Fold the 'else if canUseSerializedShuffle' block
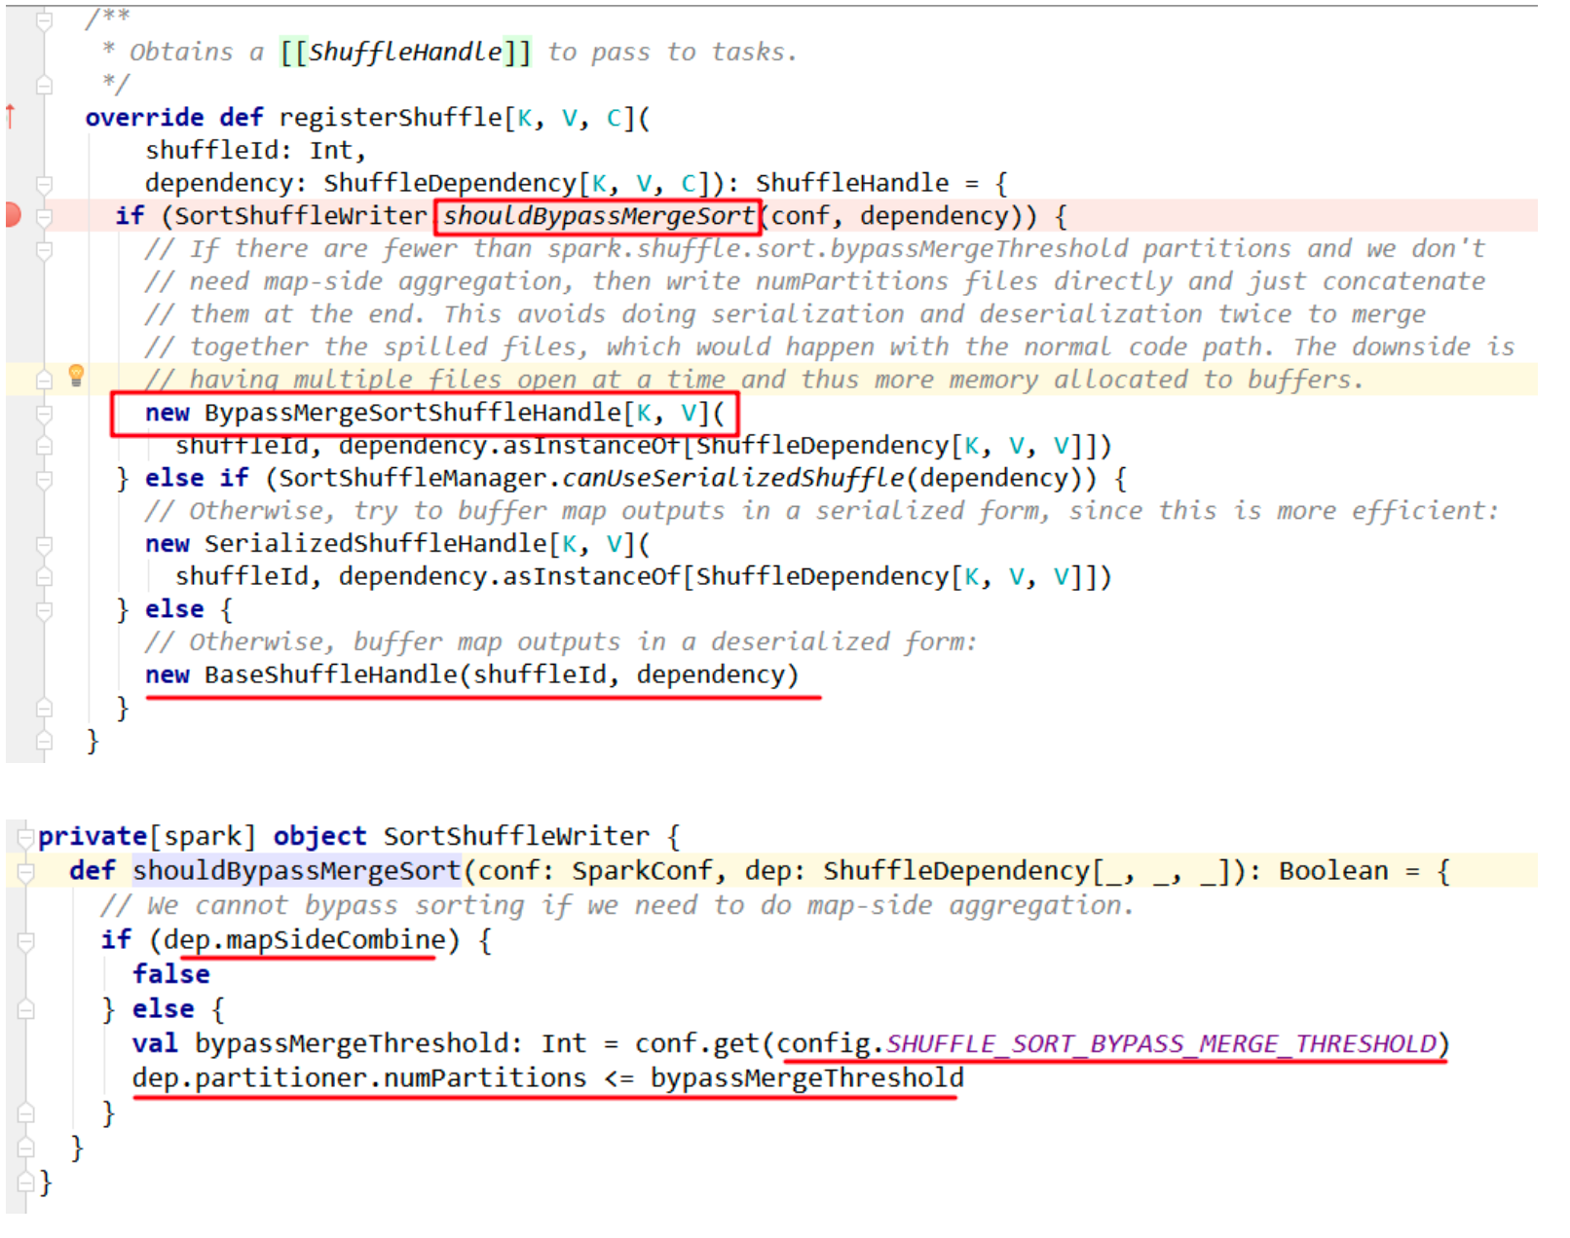The width and height of the screenshot is (1570, 1238). (x=44, y=479)
